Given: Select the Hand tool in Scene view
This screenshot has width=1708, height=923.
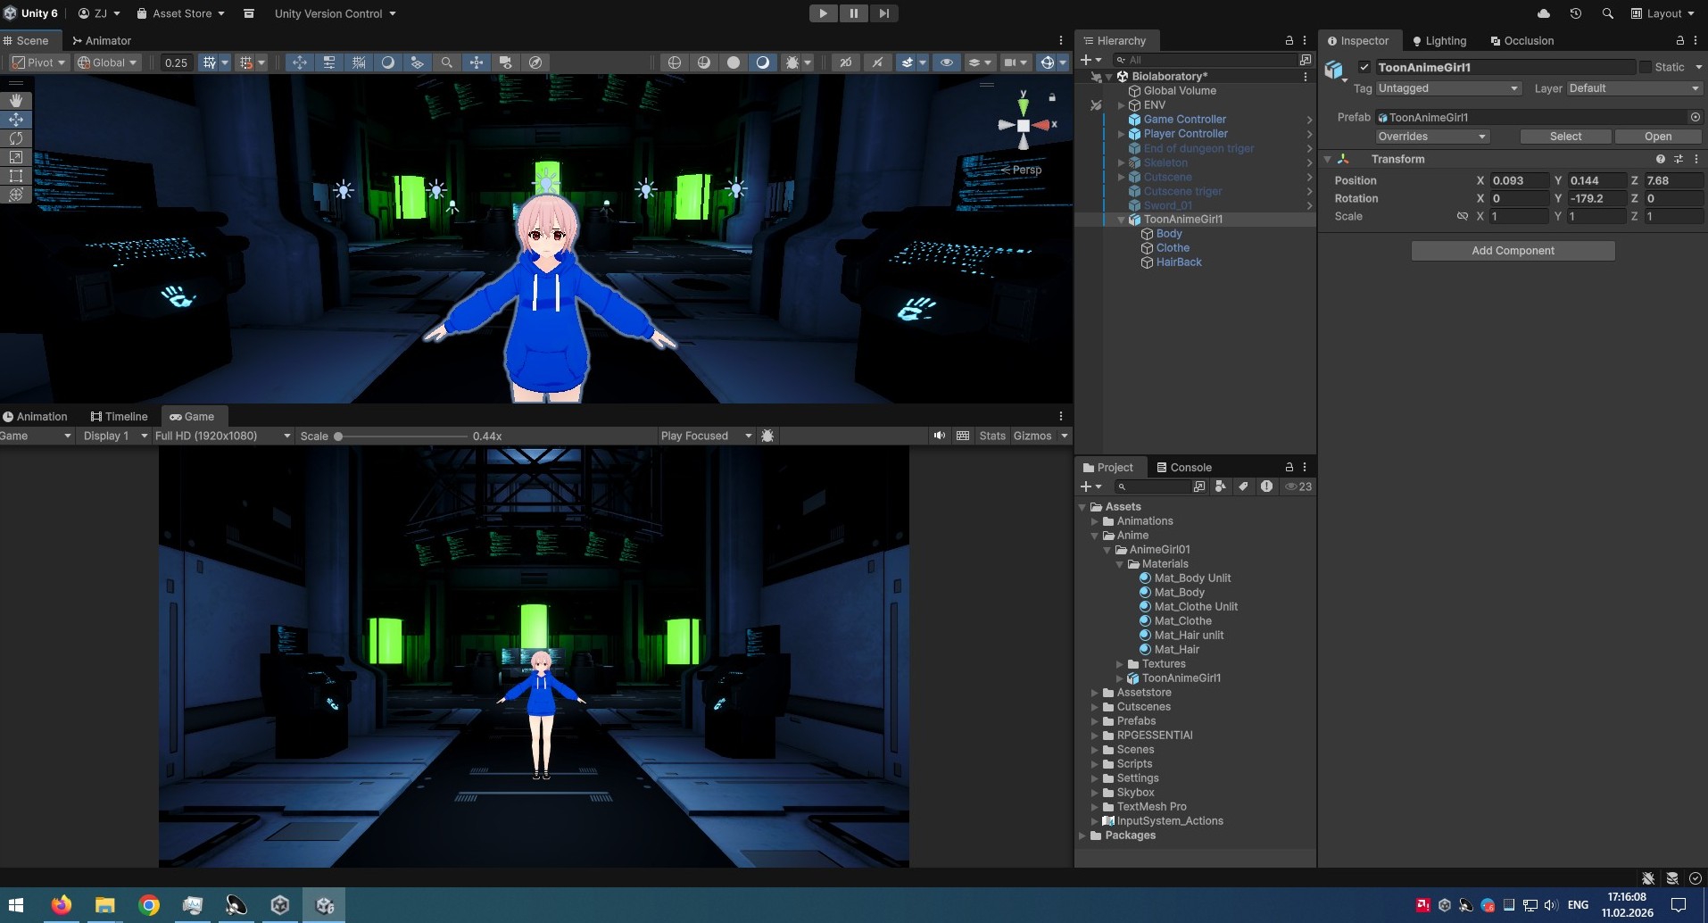Looking at the screenshot, I should [x=16, y=101].
